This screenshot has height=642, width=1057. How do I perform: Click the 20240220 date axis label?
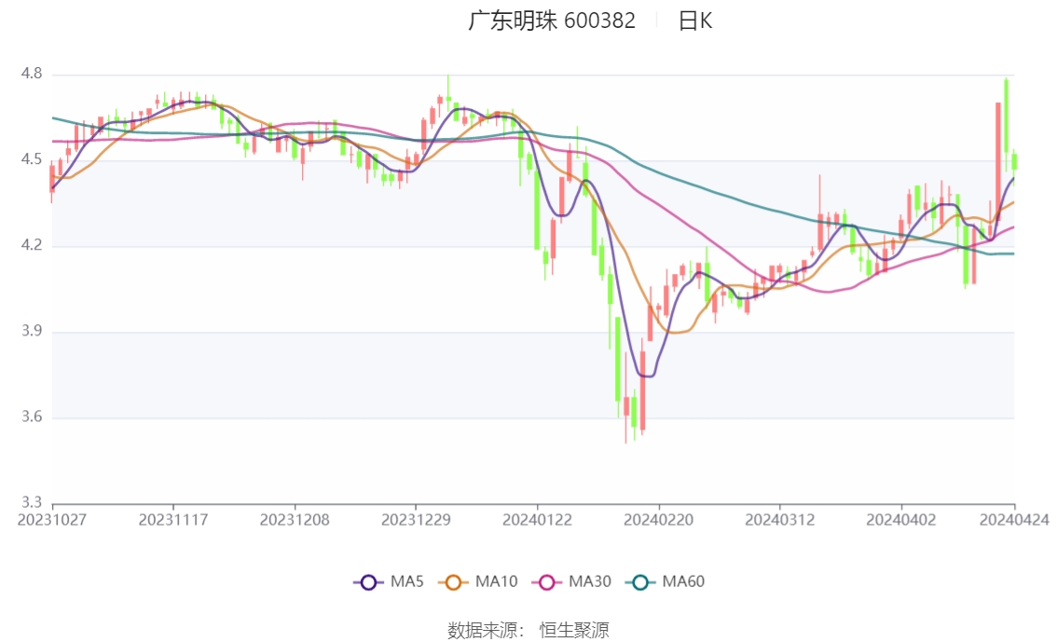(x=659, y=520)
